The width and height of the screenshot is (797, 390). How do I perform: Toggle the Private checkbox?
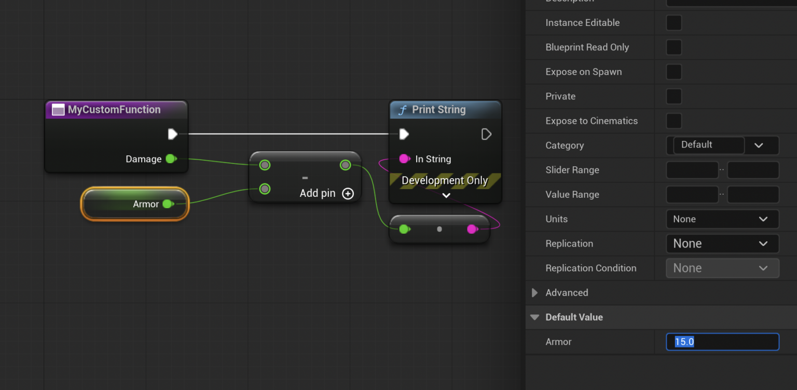(x=674, y=96)
